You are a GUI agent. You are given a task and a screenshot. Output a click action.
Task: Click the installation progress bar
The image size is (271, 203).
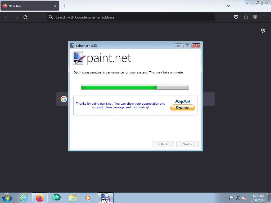pos(135,87)
